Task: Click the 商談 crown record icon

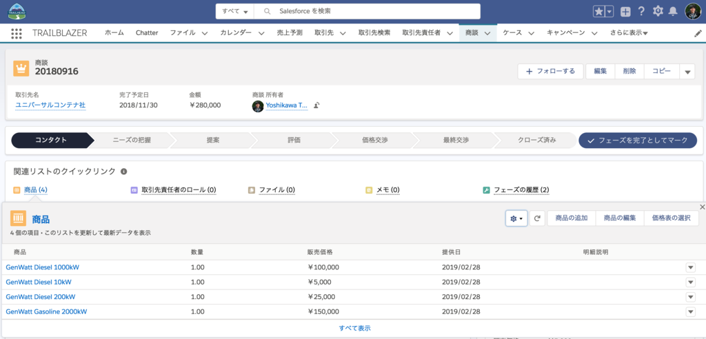Action: coord(21,68)
